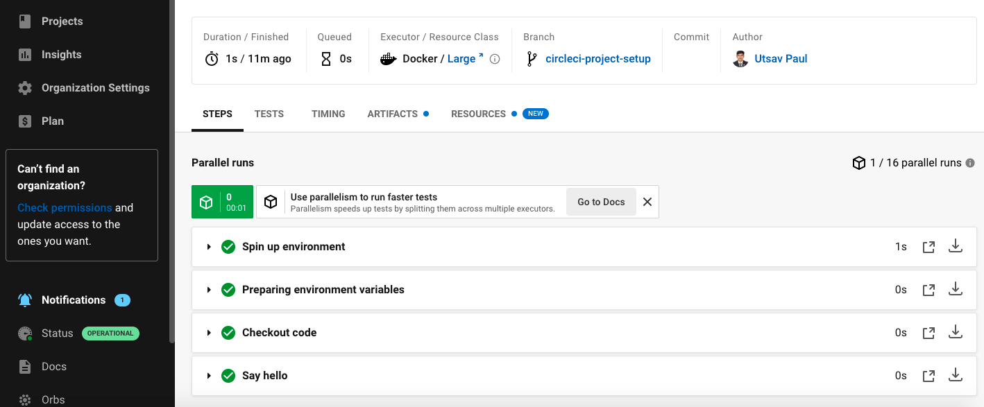
Task: Open Checkout code output in new tab
Action: pos(928,333)
